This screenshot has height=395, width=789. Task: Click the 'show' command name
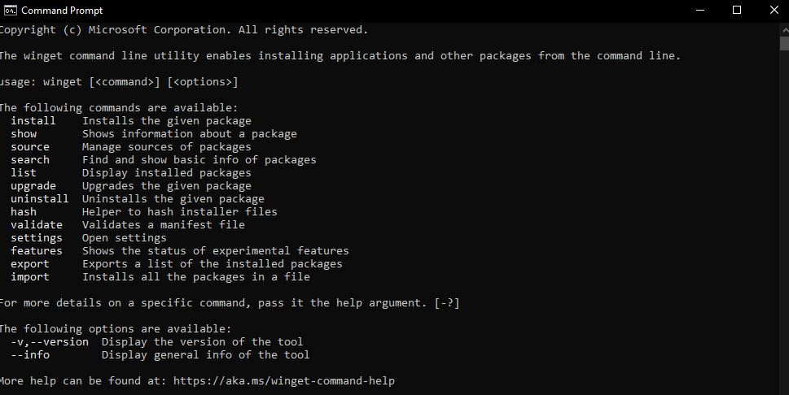point(24,134)
